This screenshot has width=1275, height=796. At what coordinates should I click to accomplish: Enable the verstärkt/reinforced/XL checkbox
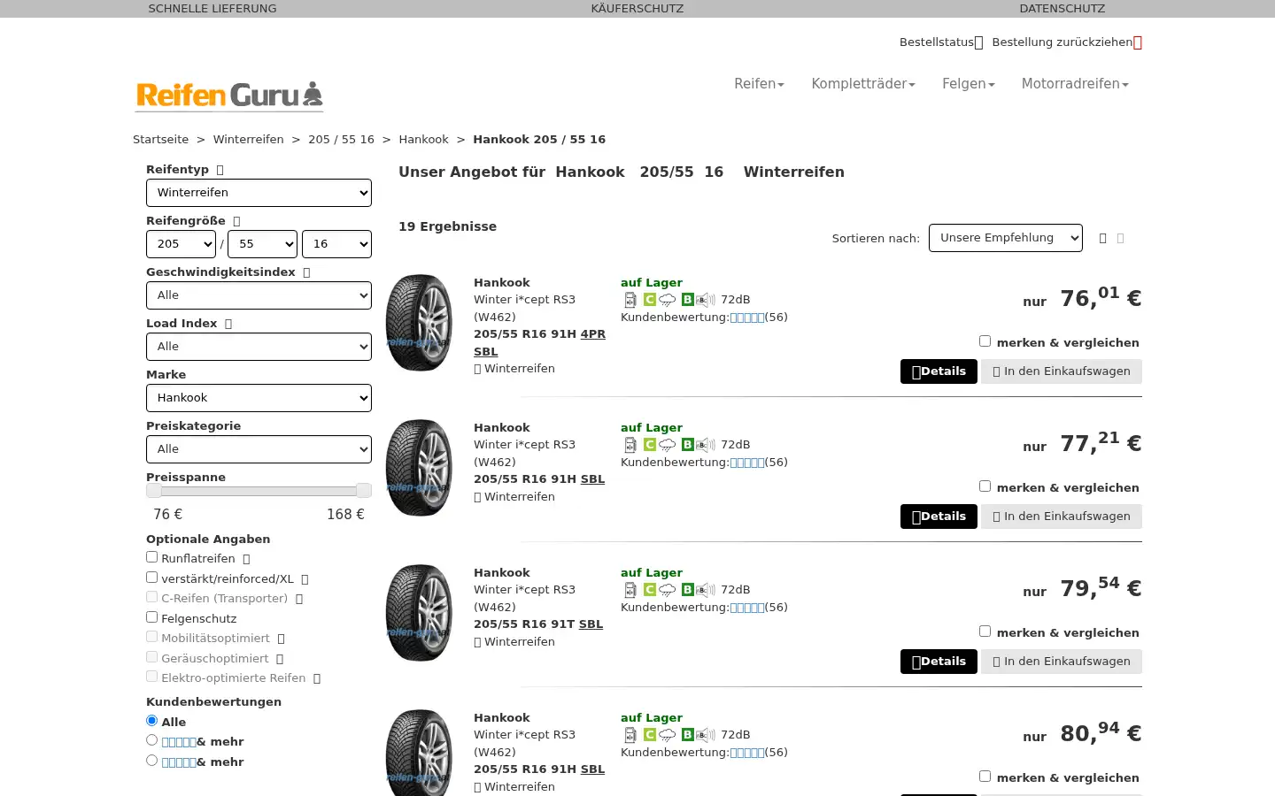tap(151, 578)
